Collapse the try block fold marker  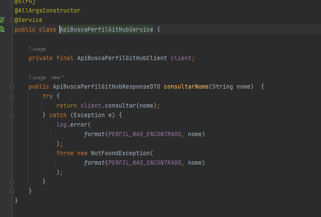pos(12,96)
